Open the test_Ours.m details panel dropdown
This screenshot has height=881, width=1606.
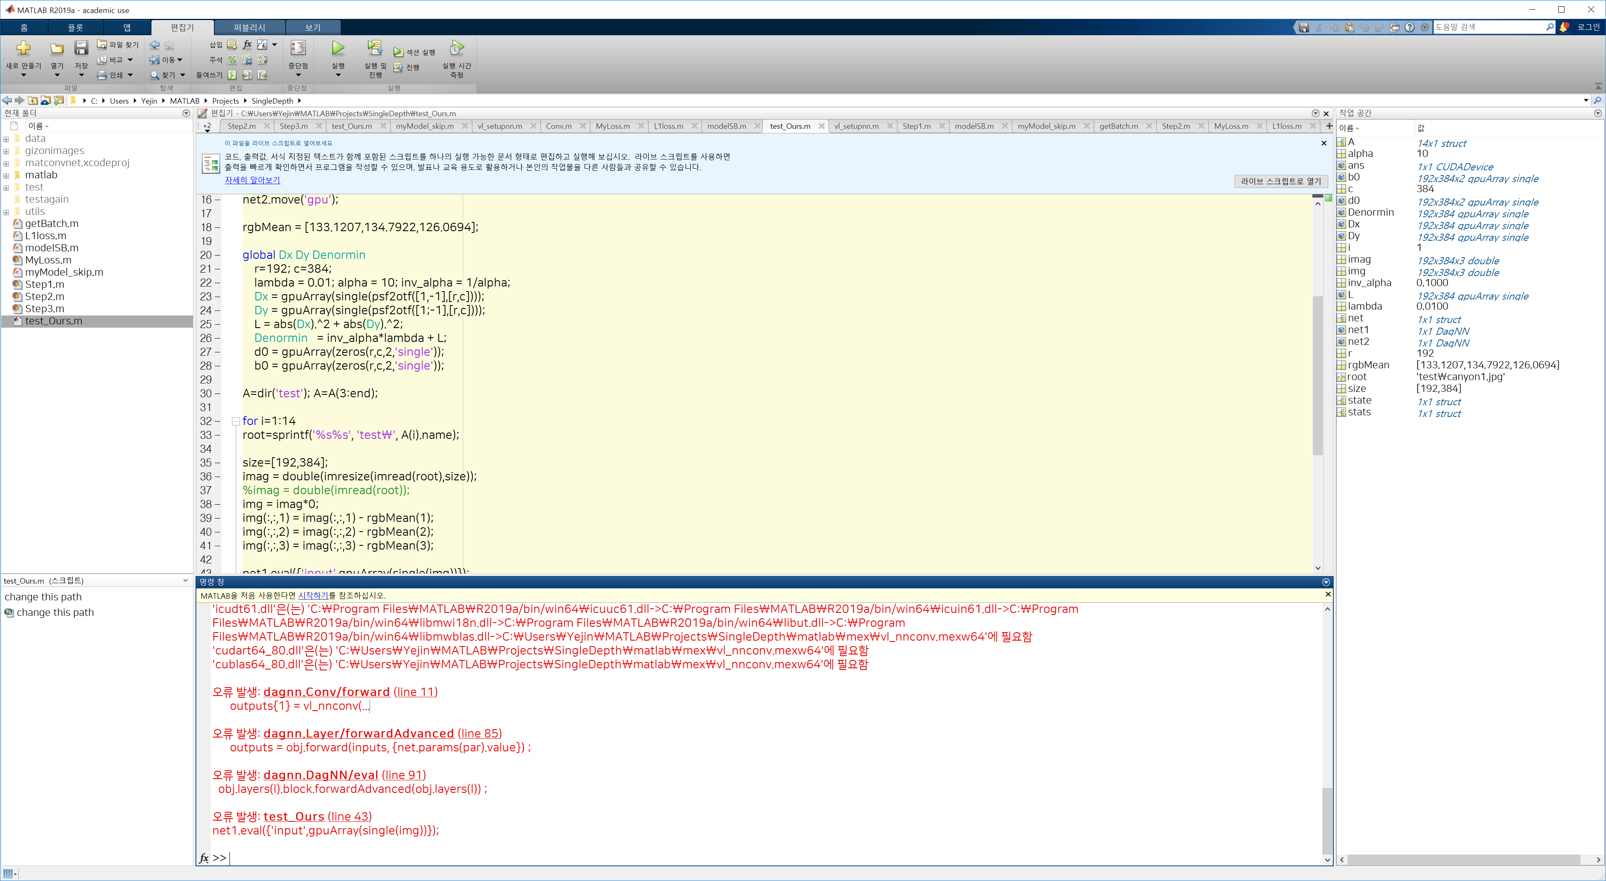coord(185,581)
